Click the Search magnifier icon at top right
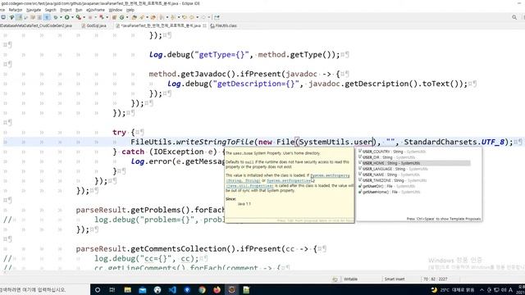The width and height of the screenshot is (525, 295). pyautogui.click(x=514, y=17)
